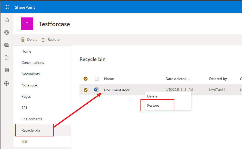Click the Restore undo arrow icon

(44, 40)
